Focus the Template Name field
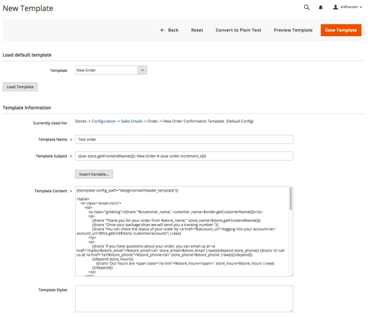The image size is (368, 317). click(184, 140)
